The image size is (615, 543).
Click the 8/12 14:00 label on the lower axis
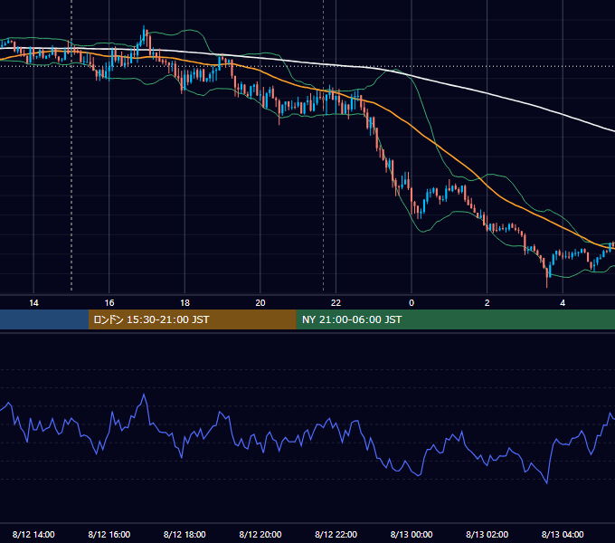pyautogui.click(x=33, y=534)
